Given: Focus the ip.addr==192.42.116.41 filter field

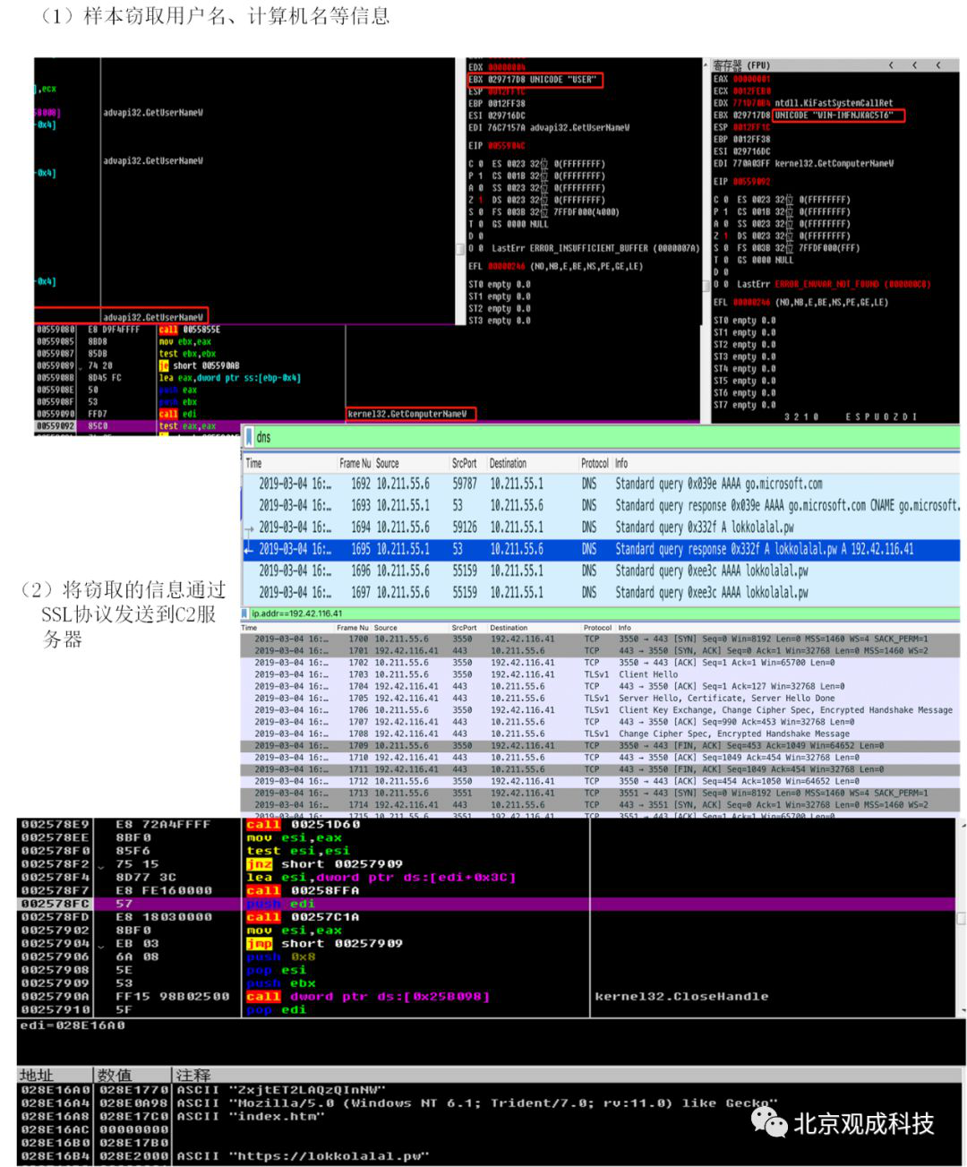Looking at the screenshot, I should coord(604,614).
